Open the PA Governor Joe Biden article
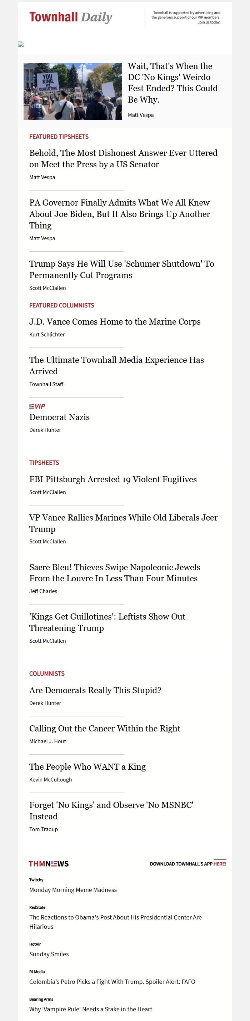Screen dimensions: 250x1021 click(120, 214)
